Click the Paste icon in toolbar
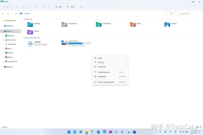The height and width of the screenshot is (135, 203). point(30,7)
